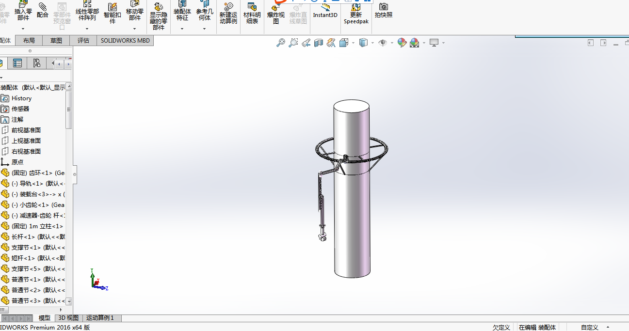629x331 pixels.
Task: Open the Exploded View (爆炸视图) tool
Action: 276,14
